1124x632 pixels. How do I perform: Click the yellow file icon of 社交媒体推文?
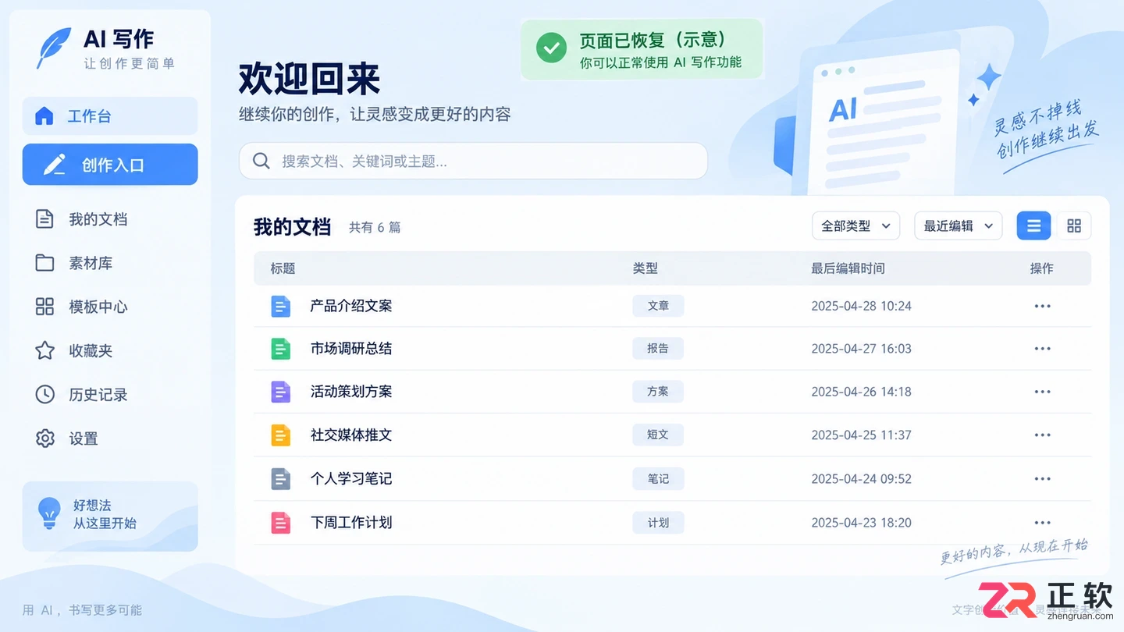point(280,435)
